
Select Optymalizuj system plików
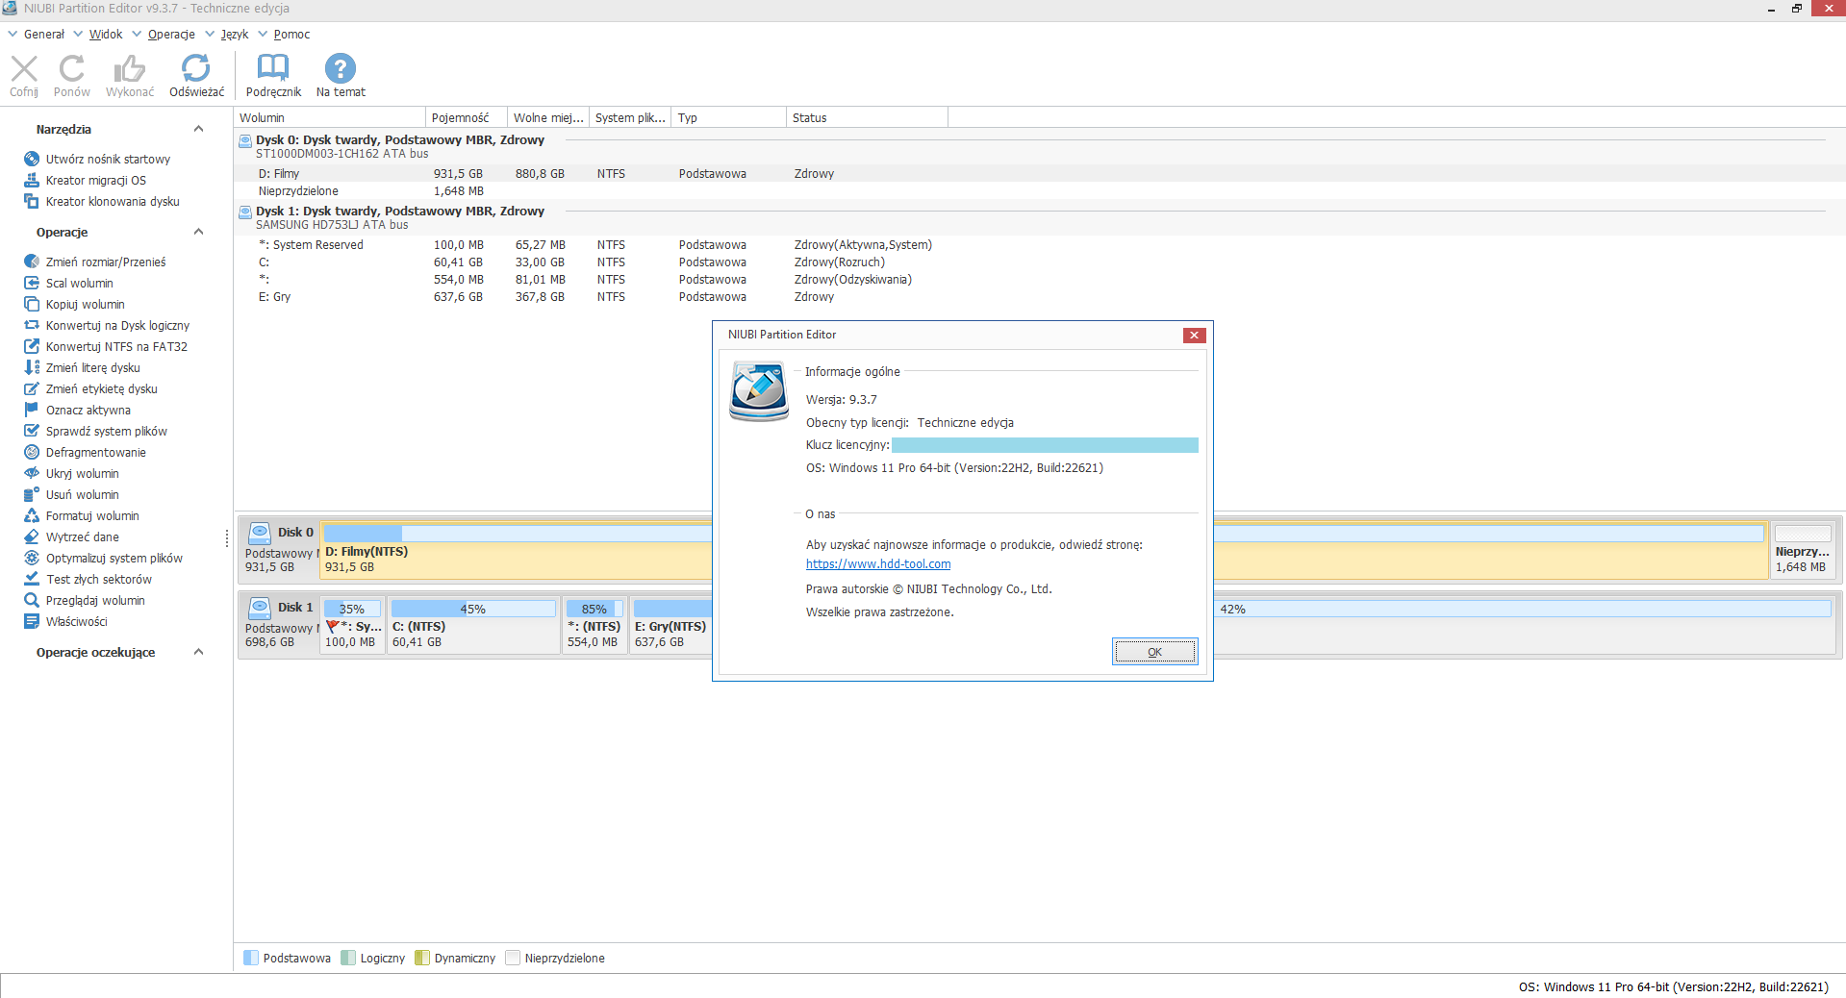(x=114, y=559)
